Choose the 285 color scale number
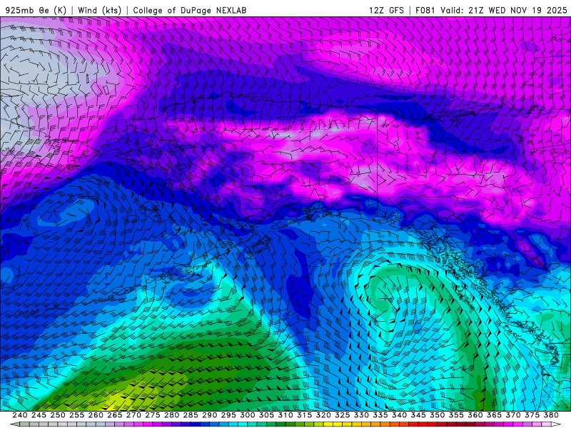 (x=191, y=415)
